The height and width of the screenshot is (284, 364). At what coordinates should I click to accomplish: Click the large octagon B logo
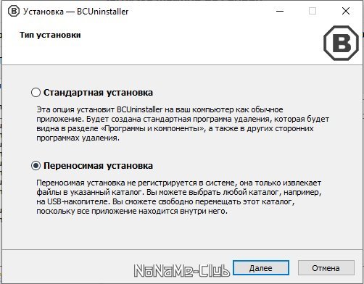[x=341, y=43]
